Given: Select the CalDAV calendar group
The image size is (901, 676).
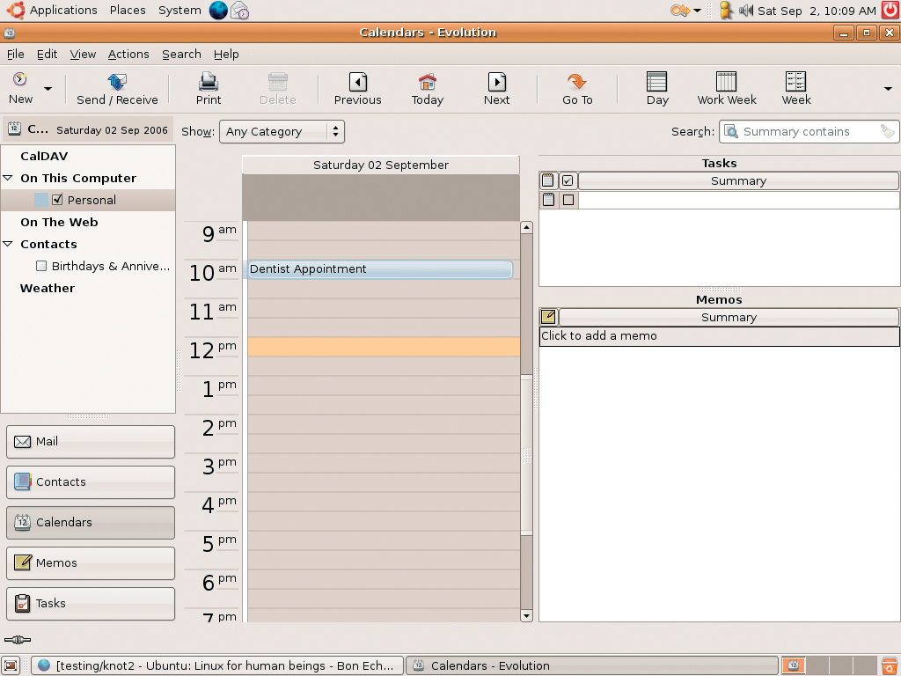Looking at the screenshot, I should 44,157.
